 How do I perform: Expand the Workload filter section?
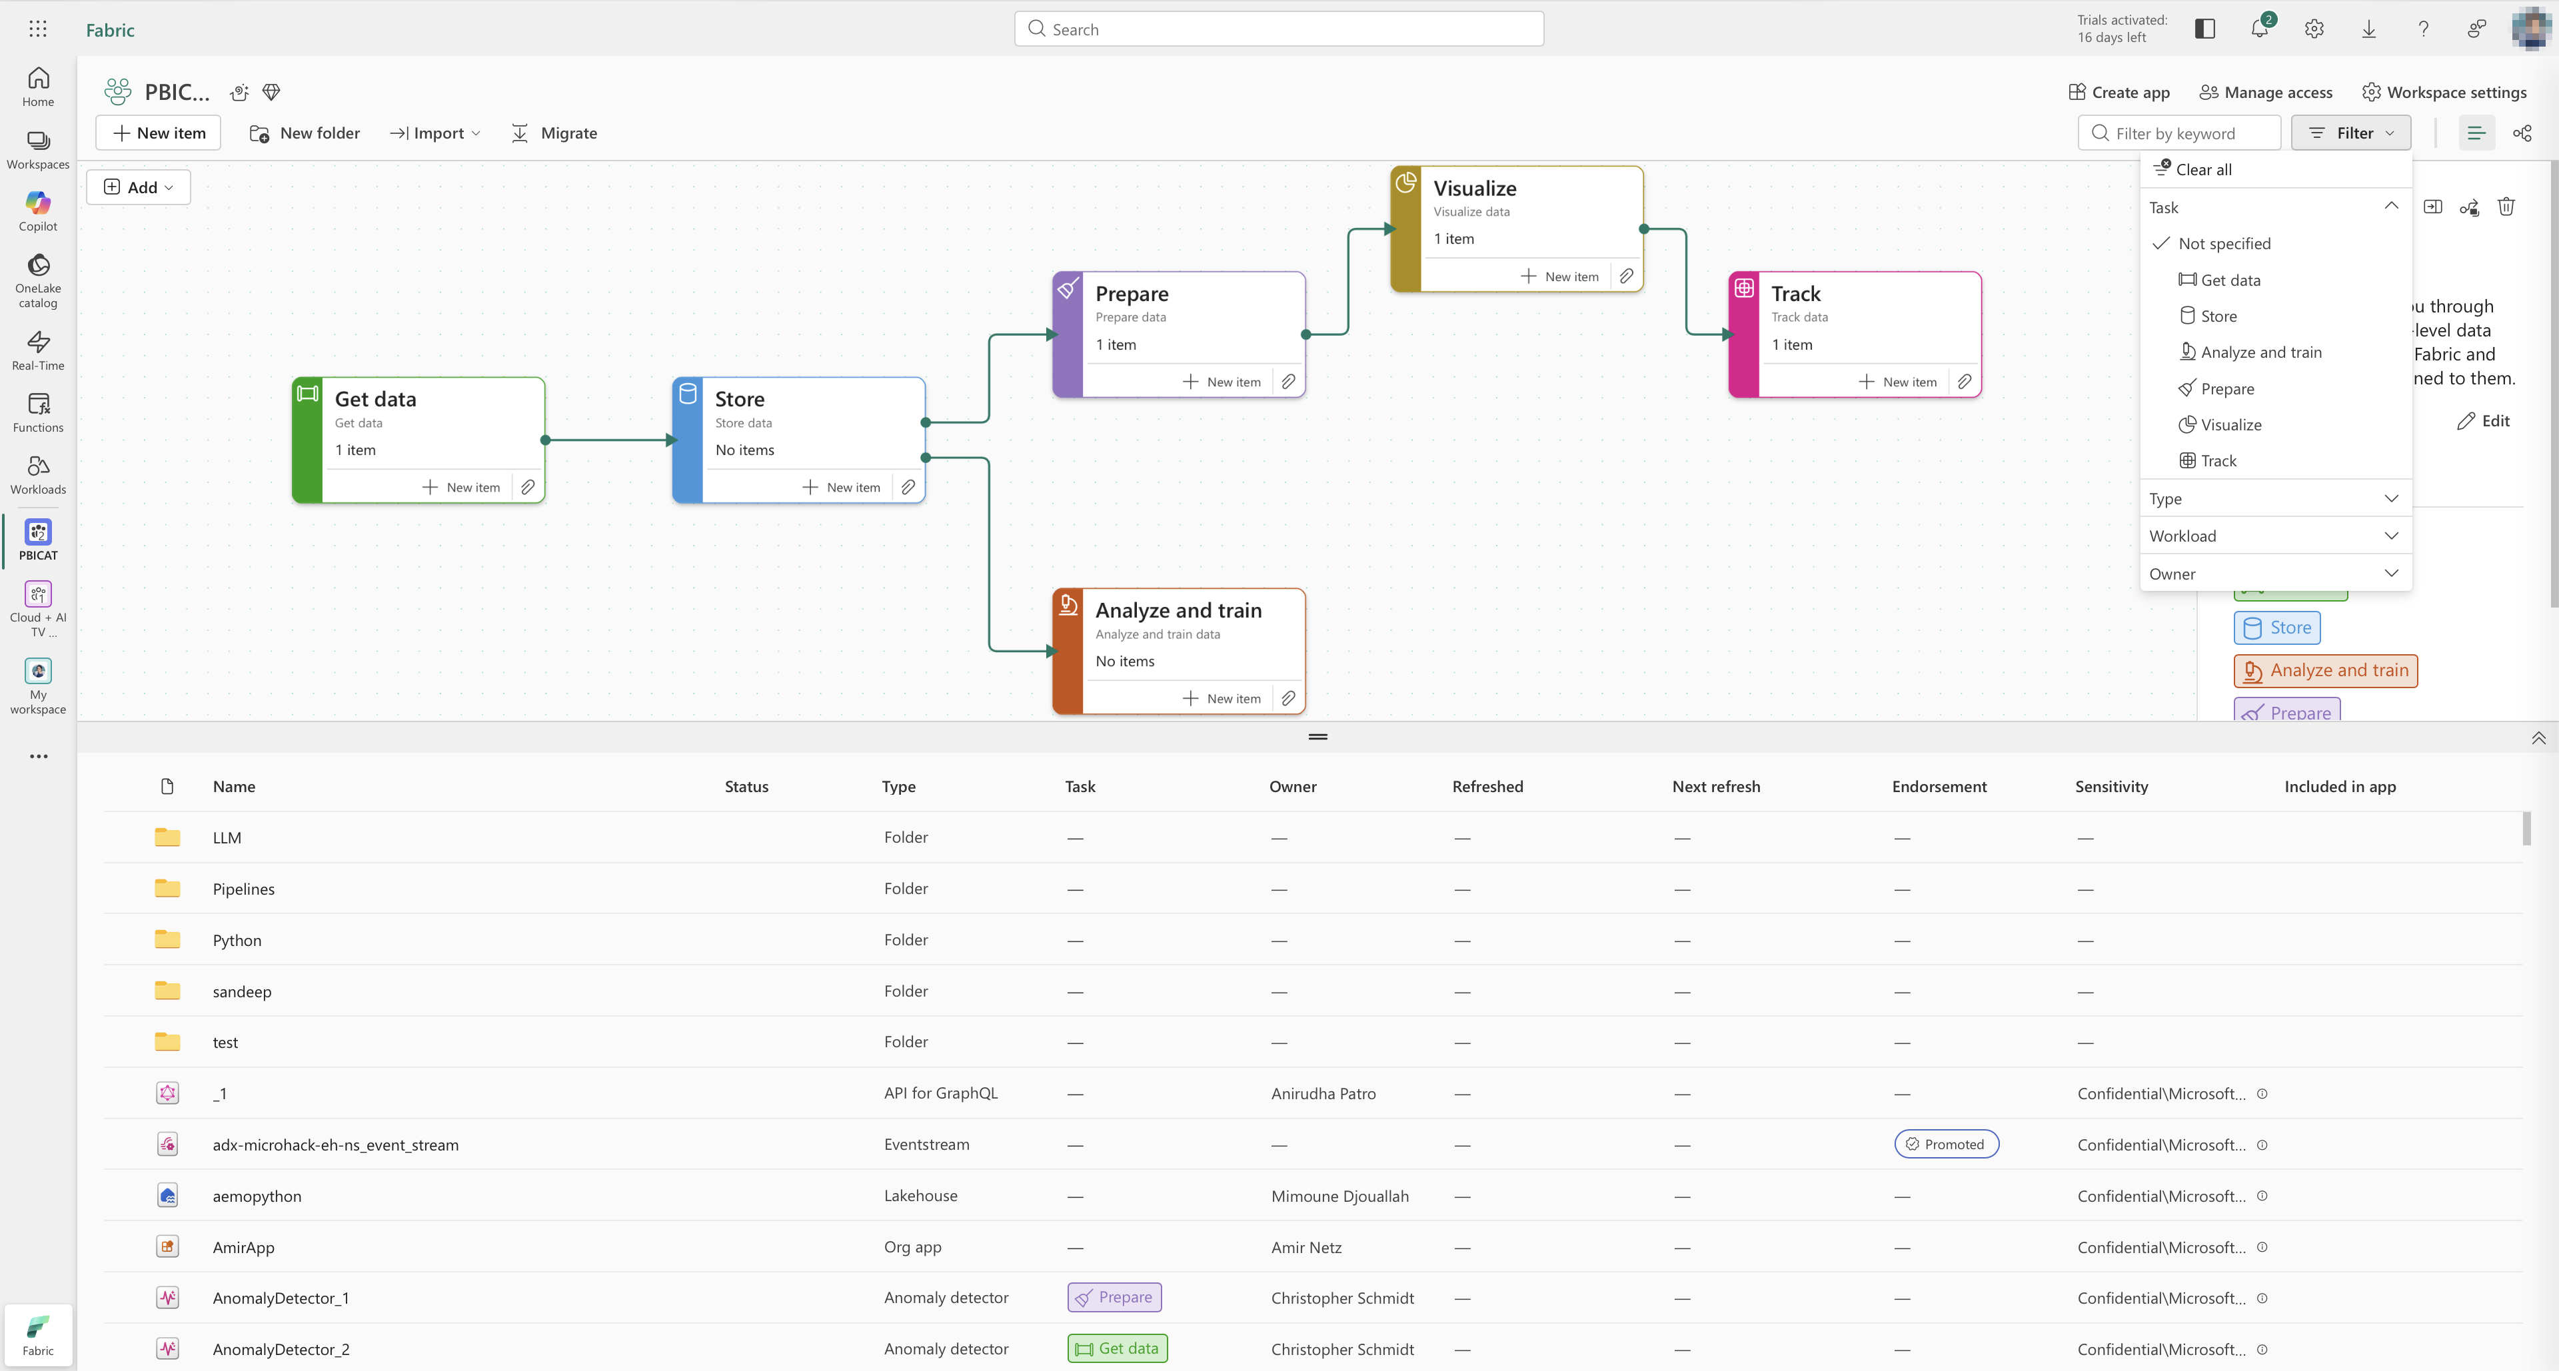pyautogui.click(x=2275, y=536)
